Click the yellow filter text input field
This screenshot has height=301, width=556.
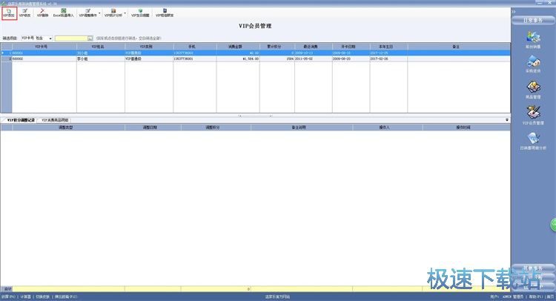click(70, 37)
